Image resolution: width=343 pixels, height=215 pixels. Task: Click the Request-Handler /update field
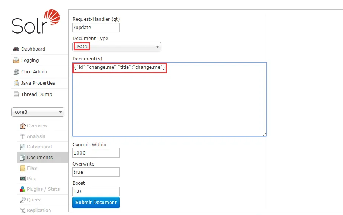[96, 28]
